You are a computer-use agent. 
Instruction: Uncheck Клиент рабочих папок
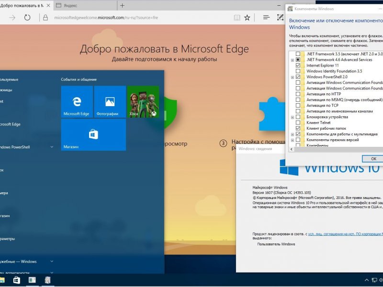coord(298,128)
